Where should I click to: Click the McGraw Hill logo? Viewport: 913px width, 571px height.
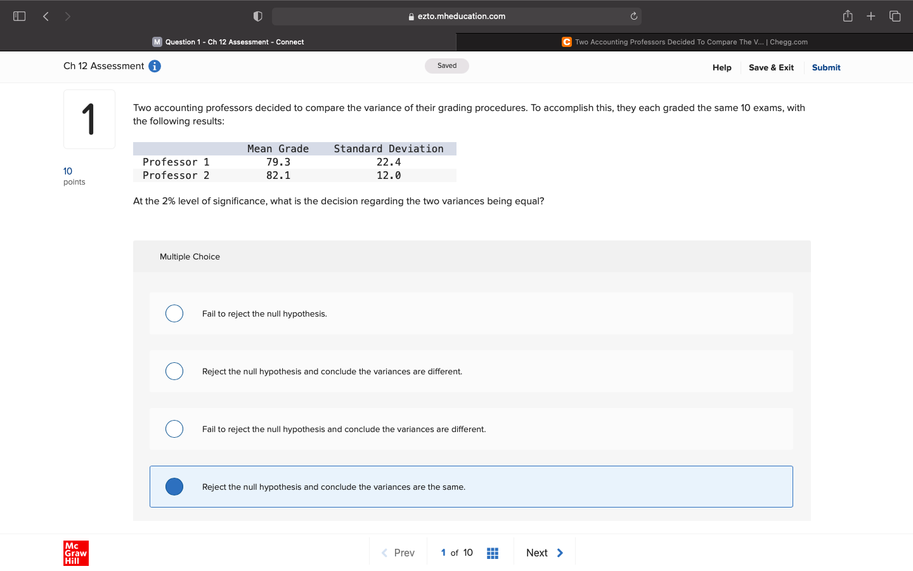pyautogui.click(x=75, y=553)
